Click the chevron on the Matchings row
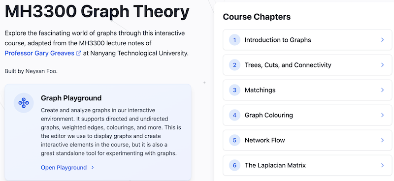394x181 pixels. click(383, 90)
